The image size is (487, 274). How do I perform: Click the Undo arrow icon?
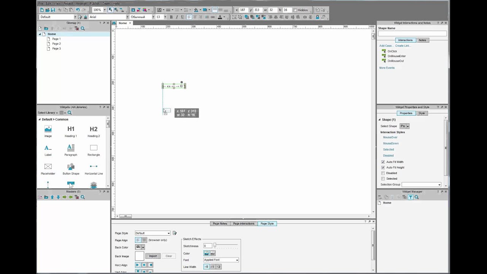(x=78, y=10)
